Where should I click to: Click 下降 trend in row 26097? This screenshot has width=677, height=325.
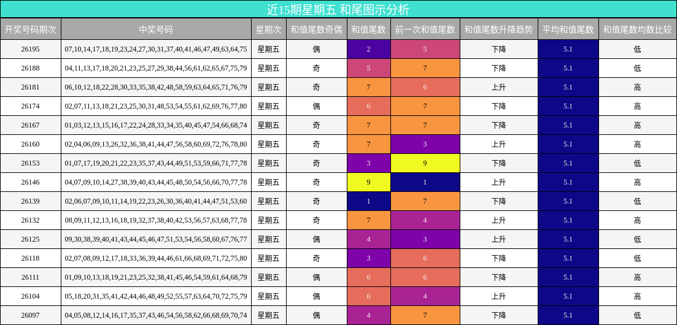click(498, 315)
